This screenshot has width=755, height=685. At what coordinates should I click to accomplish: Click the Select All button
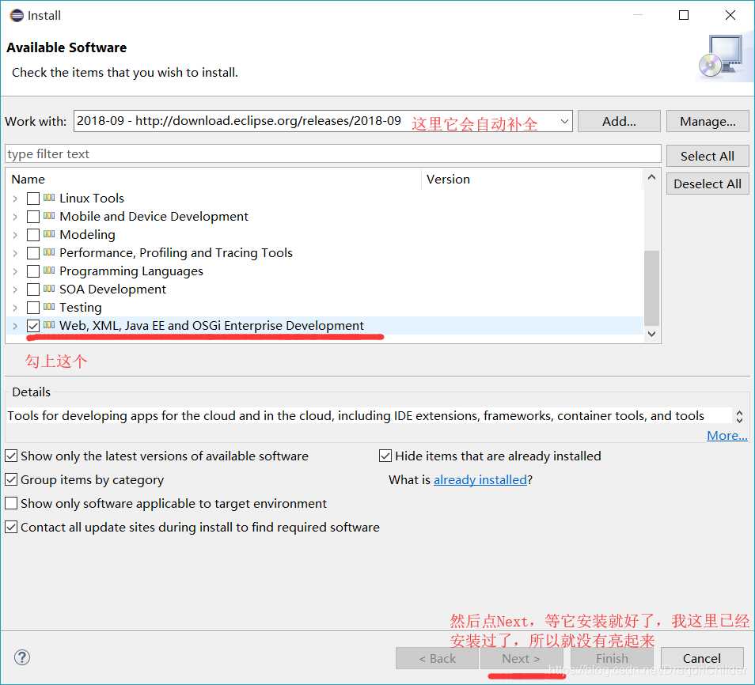pyautogui.click(x=708, y=156)
